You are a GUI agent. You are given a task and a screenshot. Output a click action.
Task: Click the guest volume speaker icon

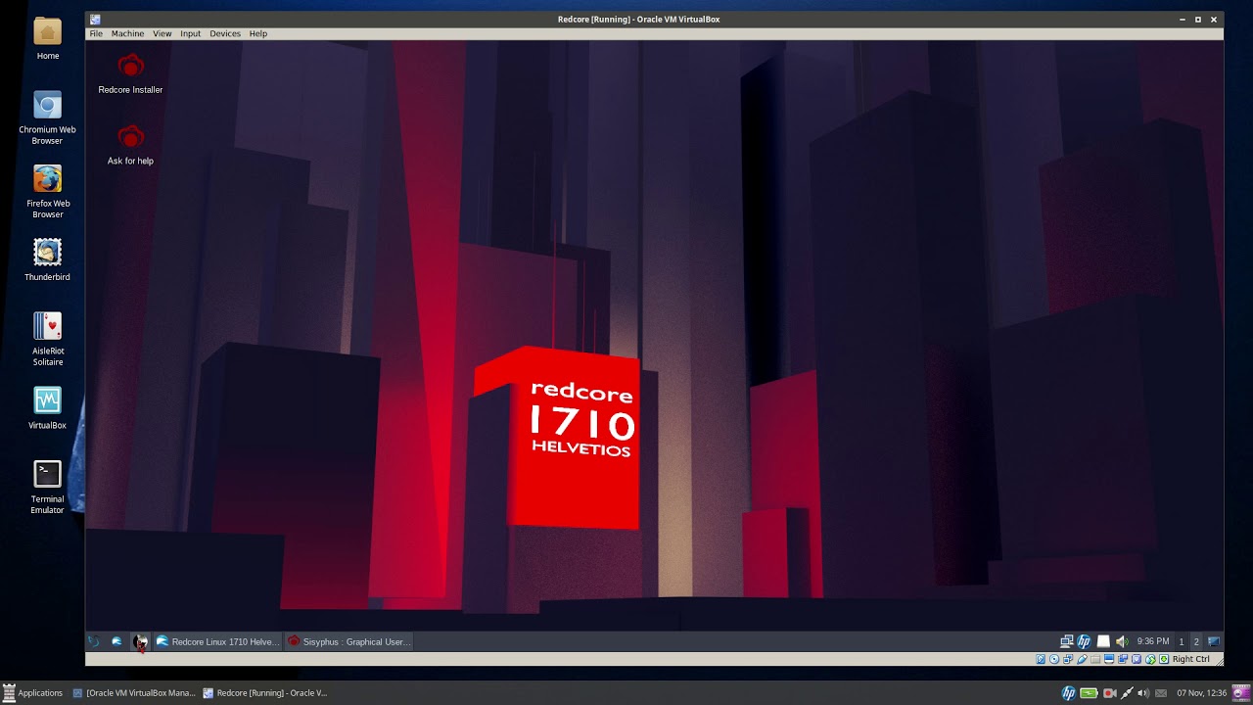1122,641
